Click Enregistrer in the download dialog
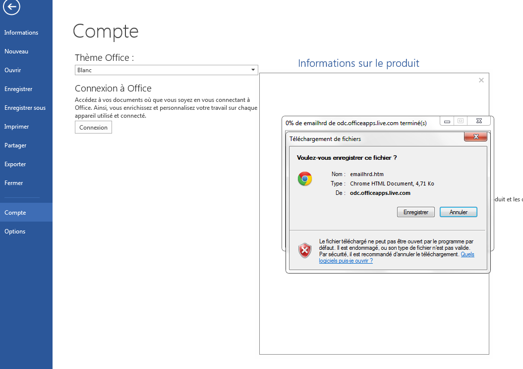The height and width of the screenshot is (369, 523). pyautogui.click(x=415, y=212)
